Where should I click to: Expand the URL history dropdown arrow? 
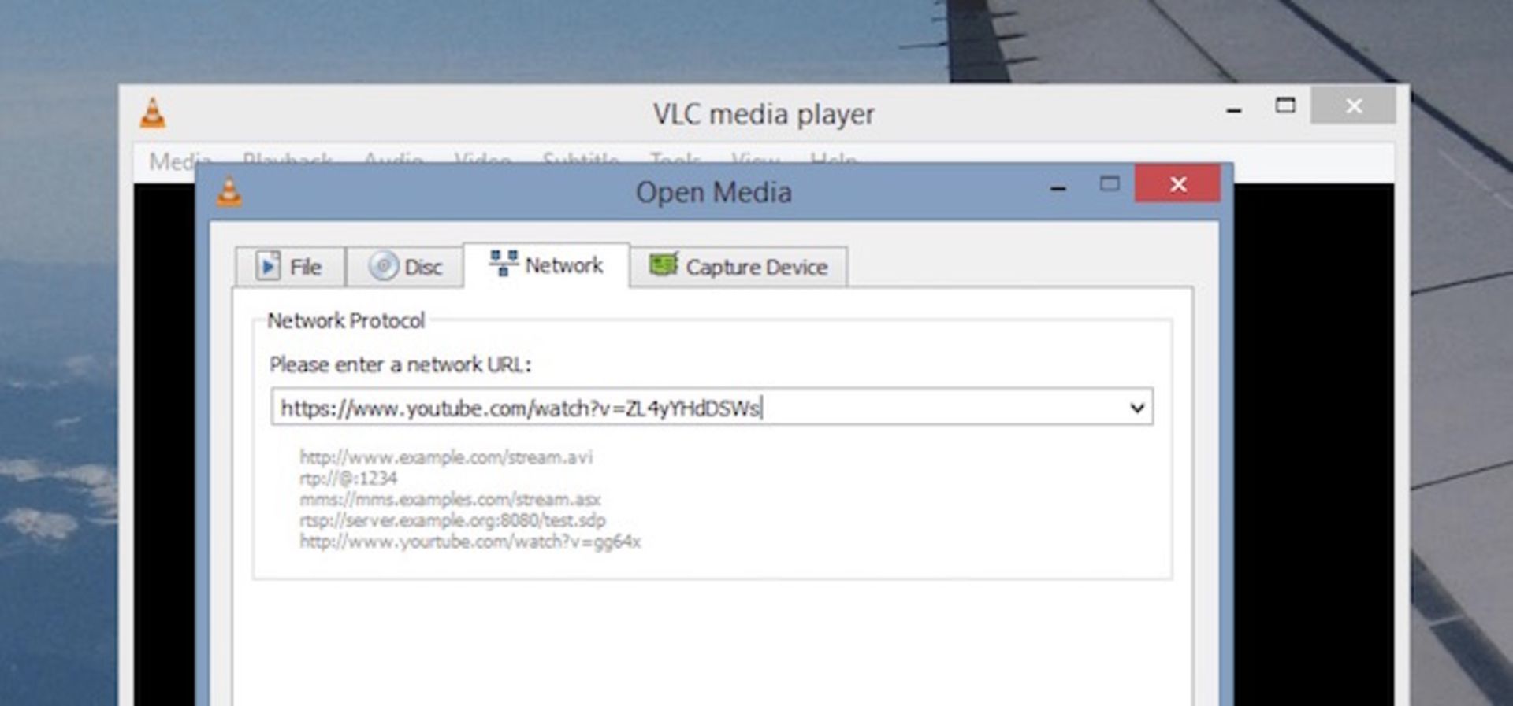coord(1136,408)
